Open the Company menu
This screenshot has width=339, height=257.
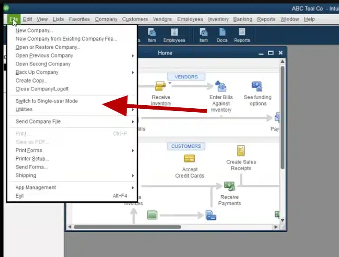(106, 19)
